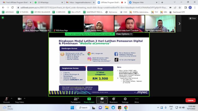The width and height of the screenshot is (198, 111).
Task: Click the camera permission icon in address bar
Action: click(x=170, y=7)
